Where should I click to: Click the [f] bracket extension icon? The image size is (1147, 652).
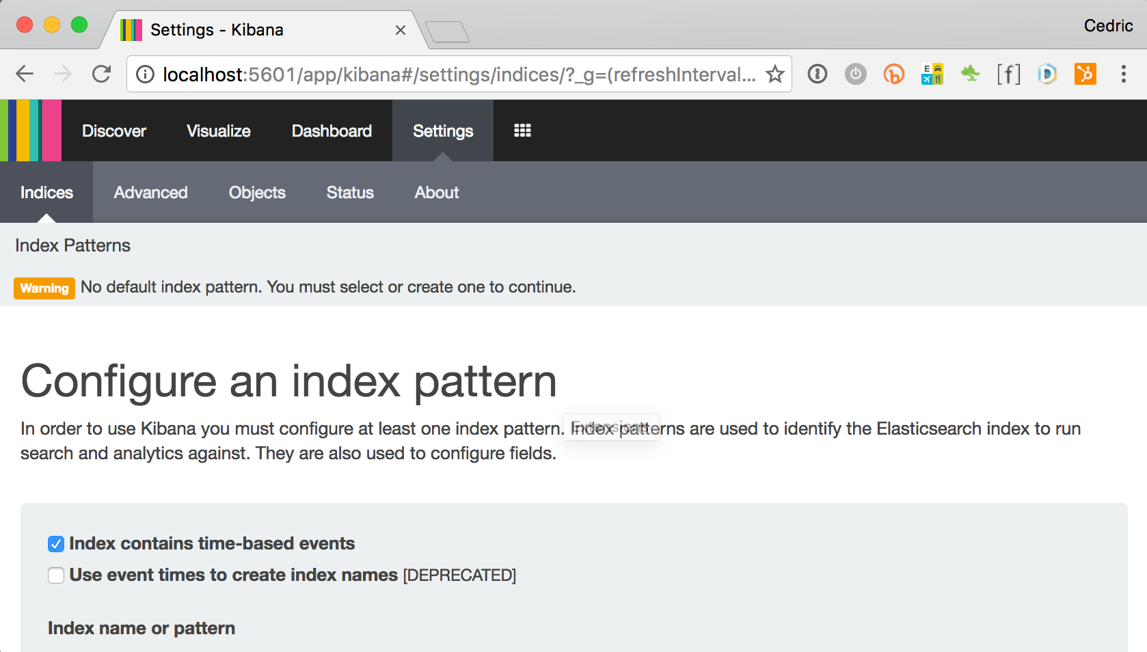pos(1008,74)
